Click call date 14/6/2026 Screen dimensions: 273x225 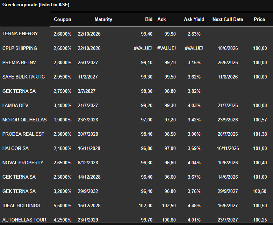click(228, 177)
